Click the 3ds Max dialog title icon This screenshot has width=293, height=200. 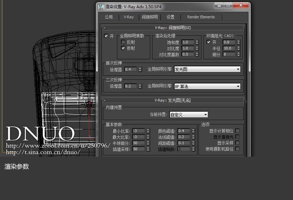pos(101,7)
